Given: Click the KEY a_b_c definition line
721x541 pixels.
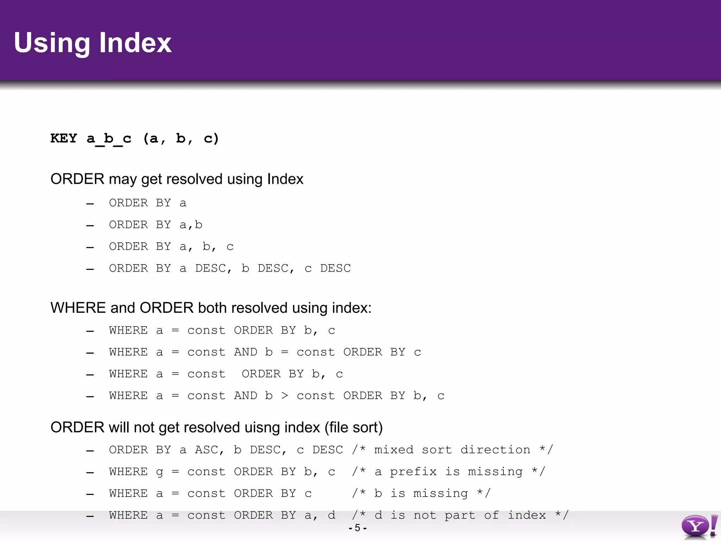Looking at the screenshot, I should (x=134, y=138).
